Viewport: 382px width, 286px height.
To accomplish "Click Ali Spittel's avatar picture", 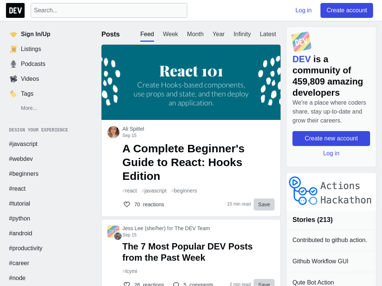I will (113, 132).
